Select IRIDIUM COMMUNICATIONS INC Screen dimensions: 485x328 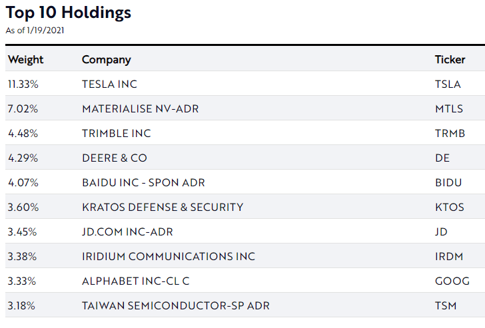click(169, 256)
